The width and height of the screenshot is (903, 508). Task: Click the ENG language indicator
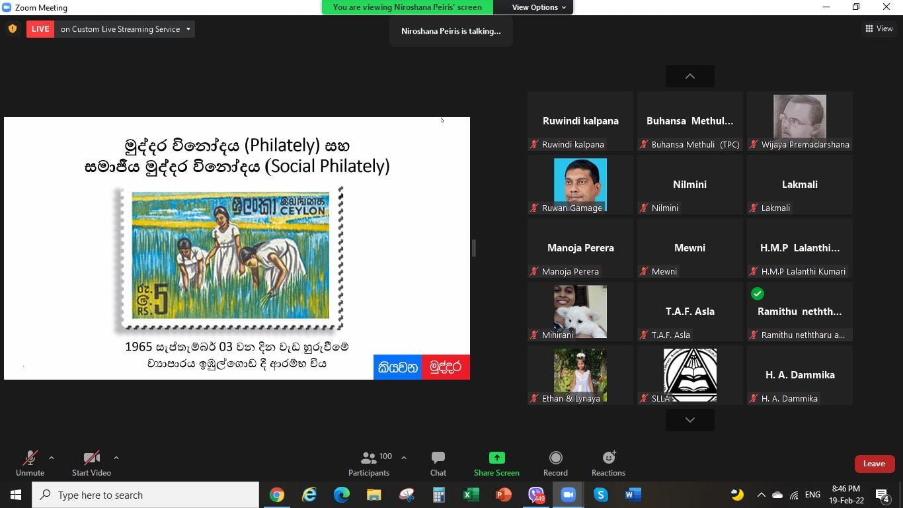[x=812, y=495]
